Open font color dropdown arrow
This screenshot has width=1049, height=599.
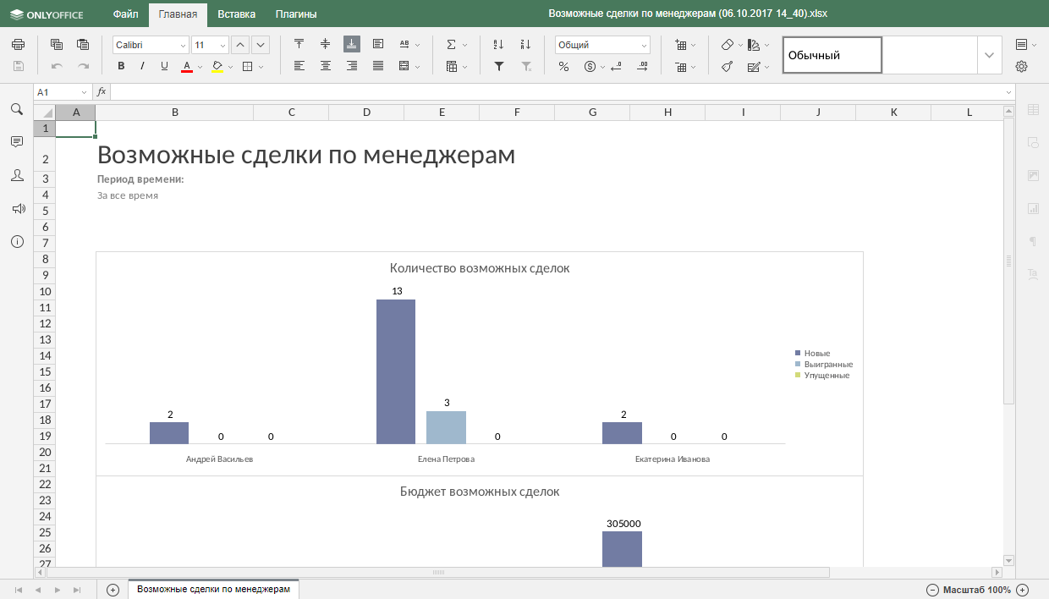(200, 66)
